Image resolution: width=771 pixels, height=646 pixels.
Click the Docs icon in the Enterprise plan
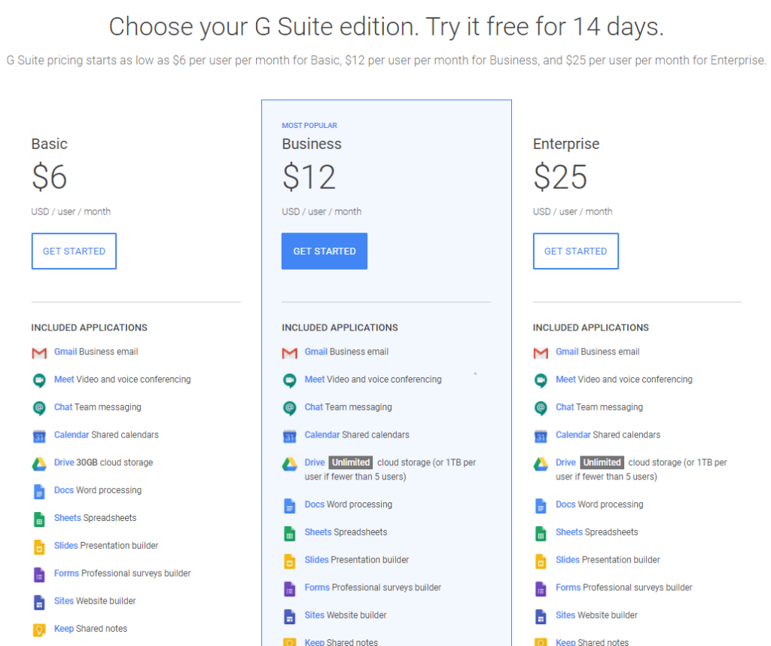(x=541, y=506)
